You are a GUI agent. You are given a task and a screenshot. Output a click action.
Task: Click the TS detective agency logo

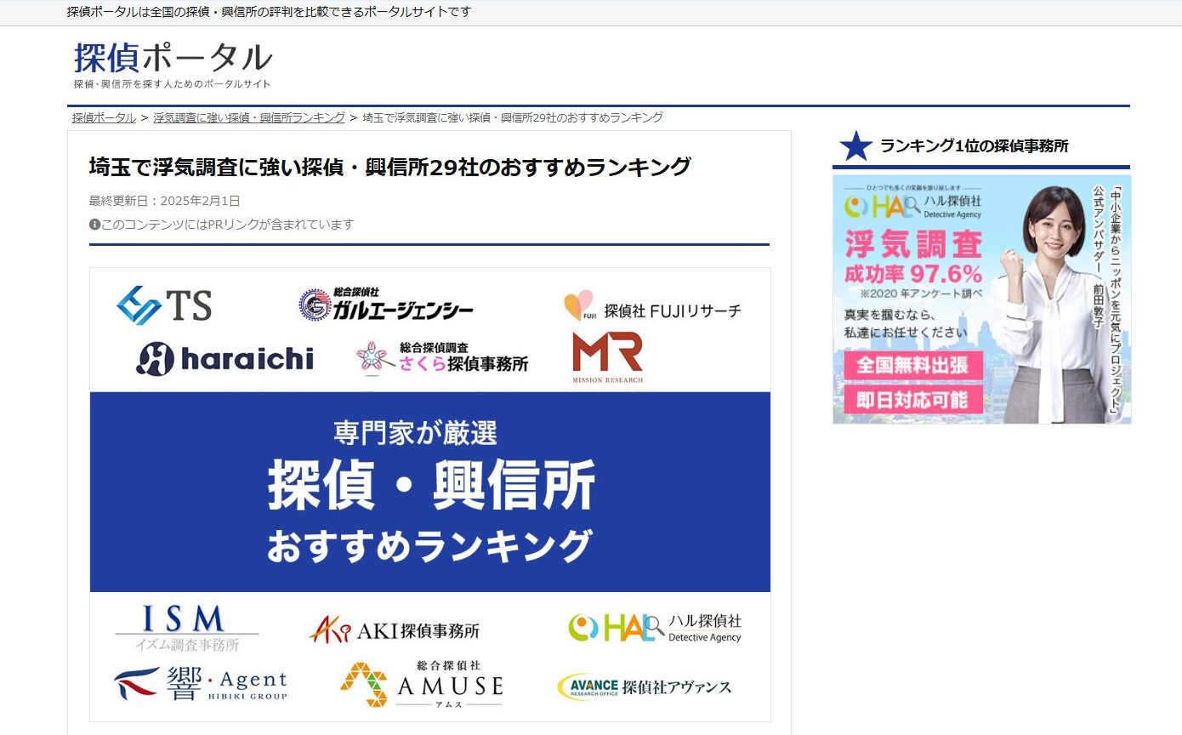[164, 305]
